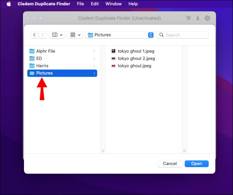Image resolution: width=233 pixels, height=195 pixels.
Task: Click the first column resize handle
Action: (103, 151)
